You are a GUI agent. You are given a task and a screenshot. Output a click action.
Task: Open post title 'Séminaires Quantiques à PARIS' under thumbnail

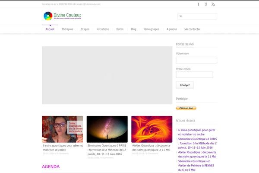(107, 150)
